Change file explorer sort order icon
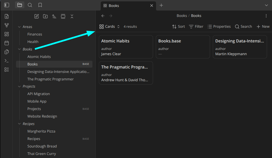The height and width of the screenshot is (158, 272). 54,16
